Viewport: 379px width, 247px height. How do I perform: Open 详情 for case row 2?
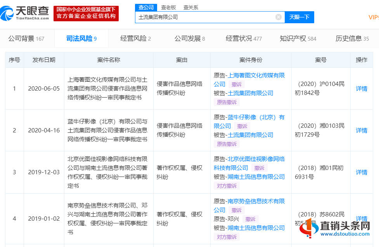pos(362,130)
